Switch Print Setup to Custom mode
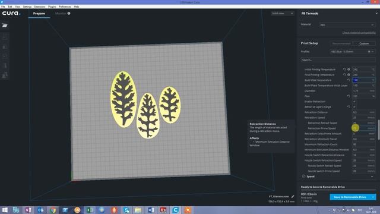380x214 pixels. tap(364, 43)
